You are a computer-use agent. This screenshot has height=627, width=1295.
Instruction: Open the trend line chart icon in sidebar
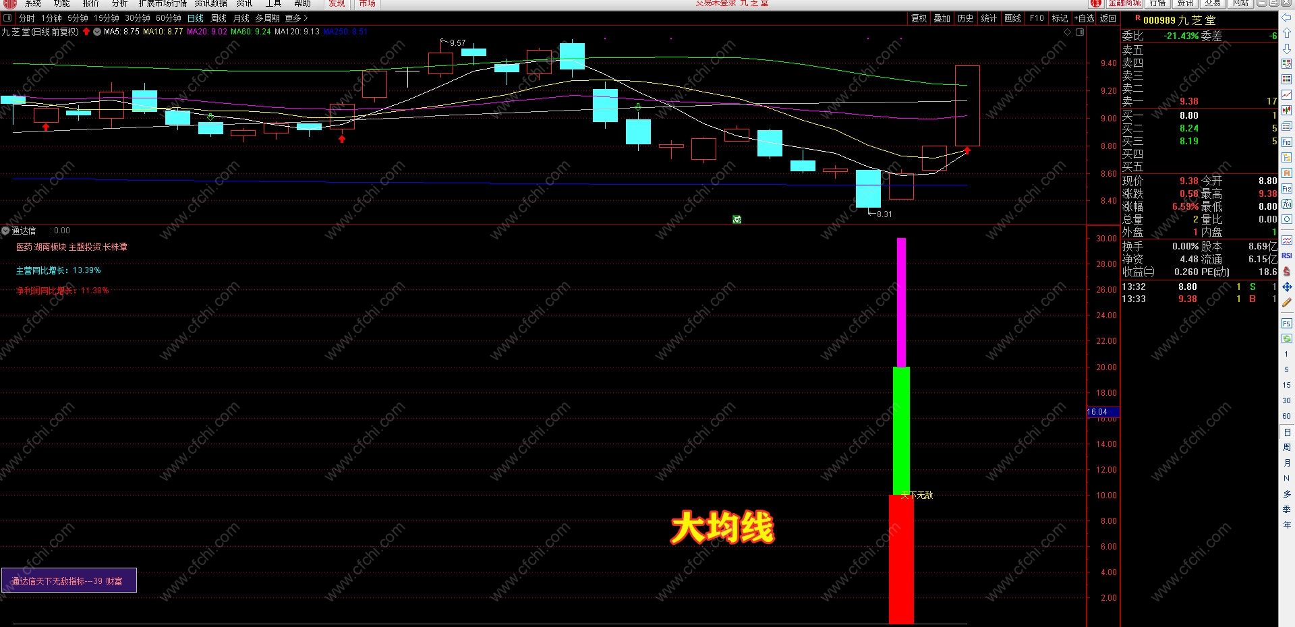[1286, 95]
